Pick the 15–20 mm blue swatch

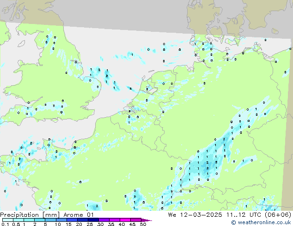pos(72,220)
